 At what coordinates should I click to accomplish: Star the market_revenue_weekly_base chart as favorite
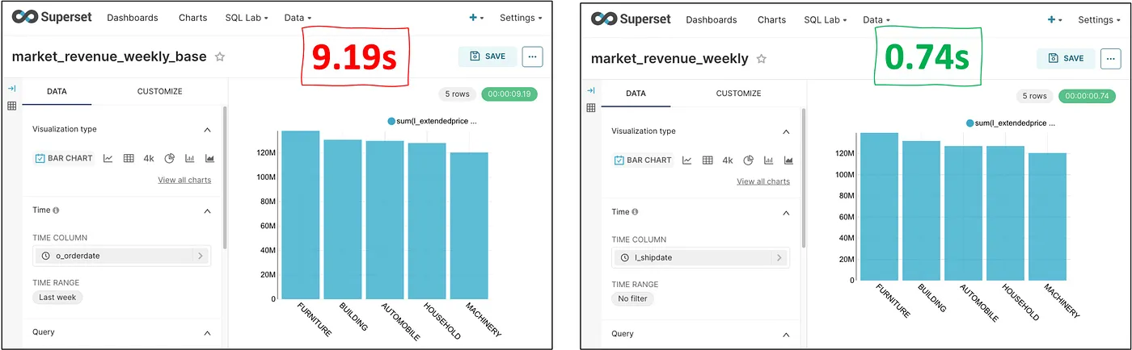tap(220, 57)
